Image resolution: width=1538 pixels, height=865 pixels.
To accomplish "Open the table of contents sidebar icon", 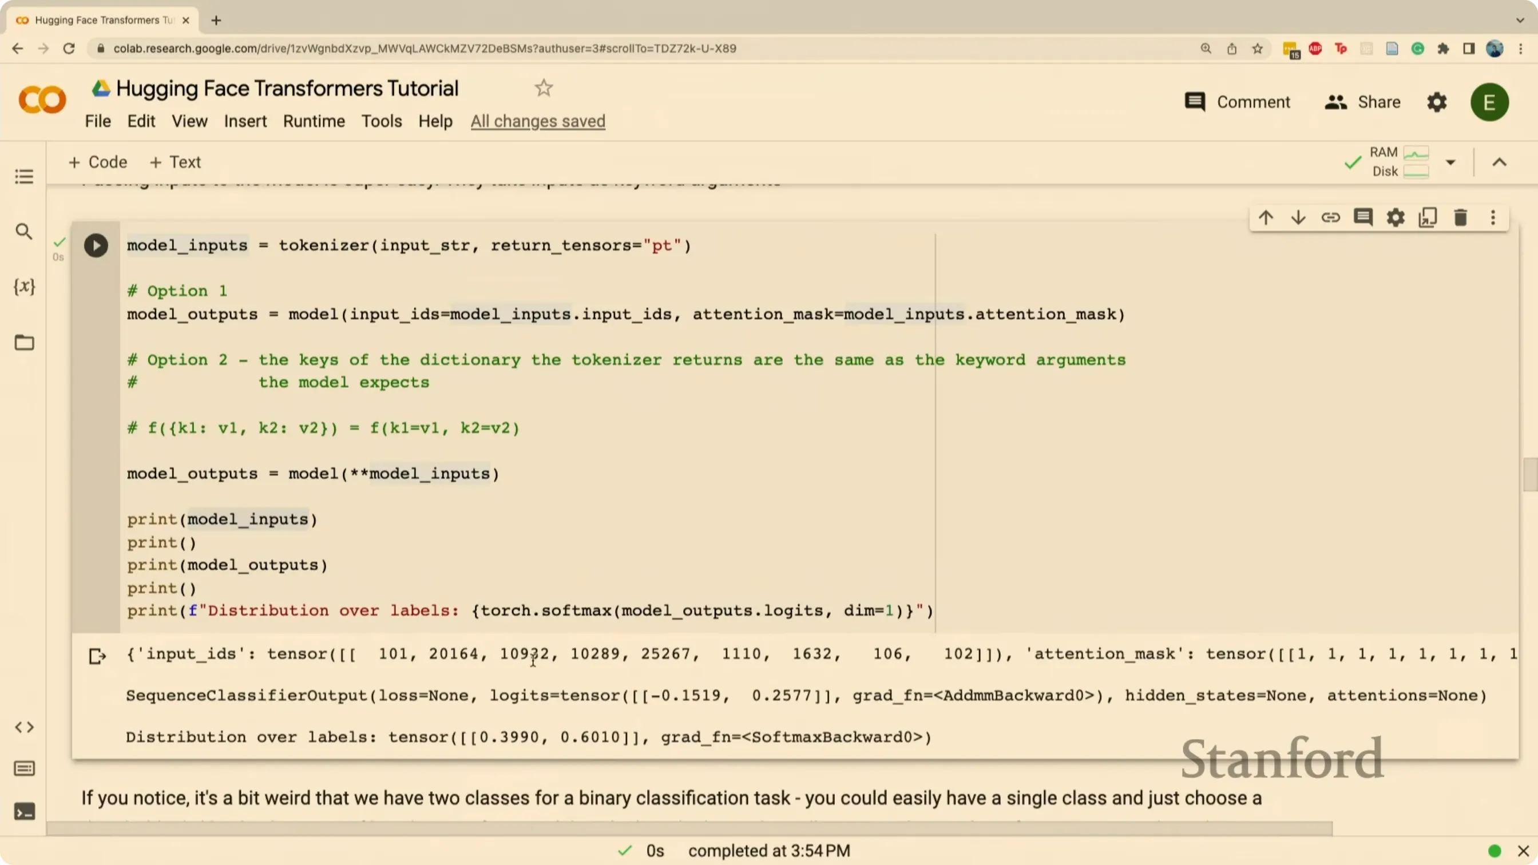I will click(x=24, y=177).
